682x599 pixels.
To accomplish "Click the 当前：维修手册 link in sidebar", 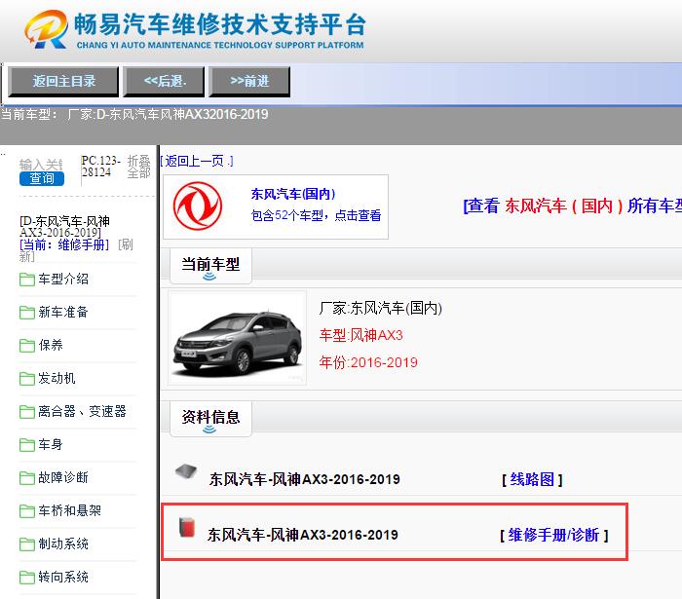I will (64, 245).
